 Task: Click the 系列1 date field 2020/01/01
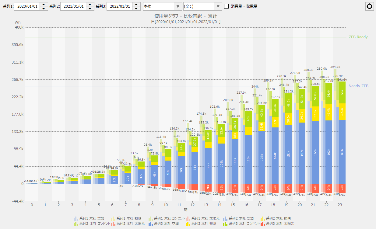click(x=27, y=6)
